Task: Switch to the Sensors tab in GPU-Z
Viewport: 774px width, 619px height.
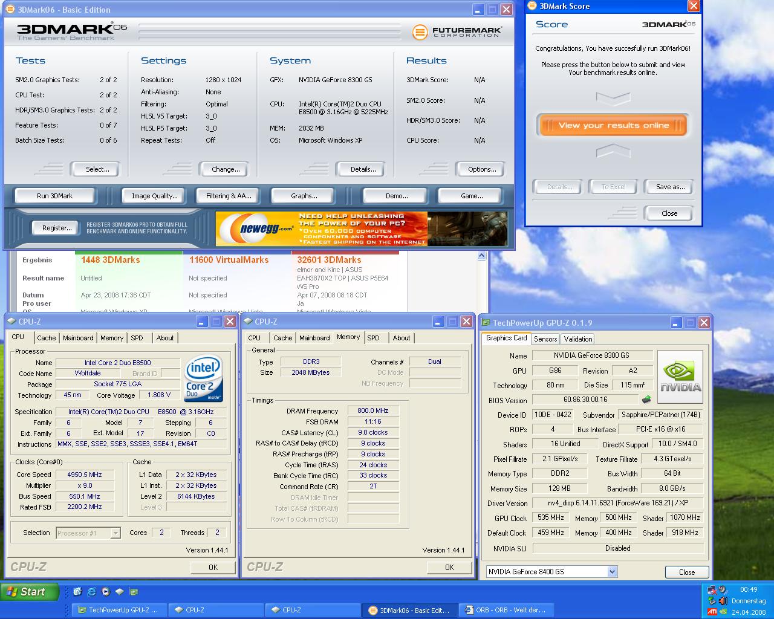Action: [x=545, y=339]
